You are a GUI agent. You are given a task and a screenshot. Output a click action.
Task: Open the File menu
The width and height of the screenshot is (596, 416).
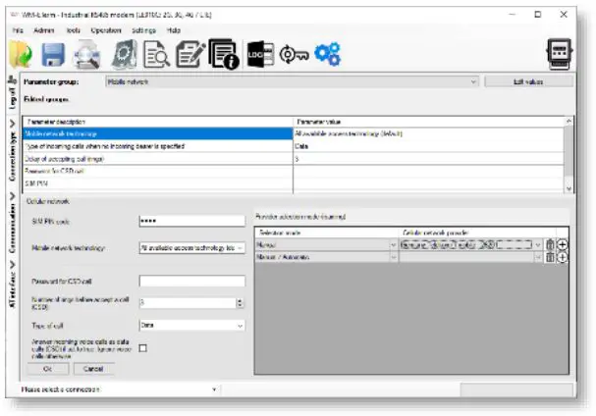pos(18,30)
